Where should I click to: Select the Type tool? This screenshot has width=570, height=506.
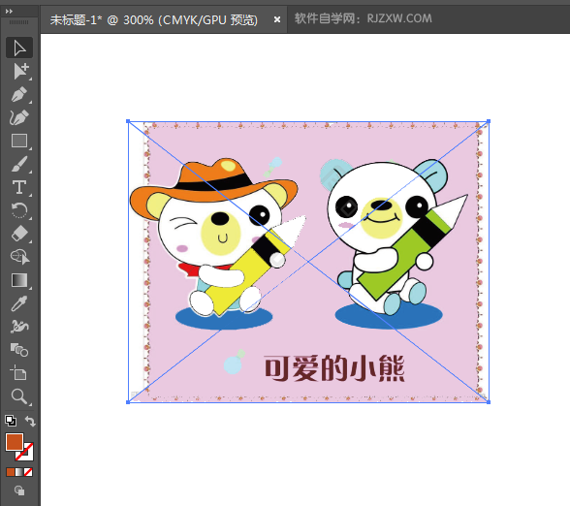(19, 187)
